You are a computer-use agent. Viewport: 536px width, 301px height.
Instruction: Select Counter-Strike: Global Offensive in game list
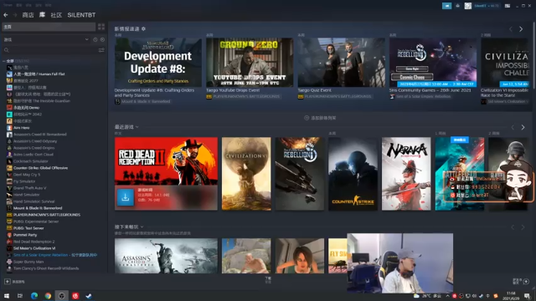click(40, 168)
